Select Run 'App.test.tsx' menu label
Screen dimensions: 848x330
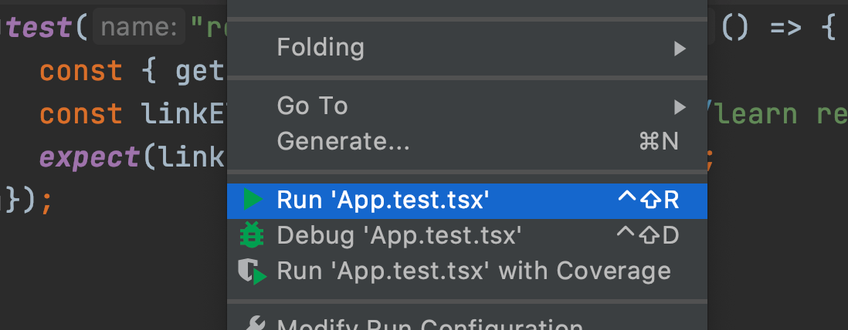click(x=383, y=200)
